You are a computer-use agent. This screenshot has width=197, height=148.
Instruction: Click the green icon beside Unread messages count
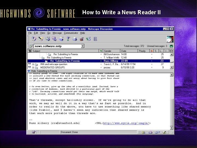click(x=171, y=46)
